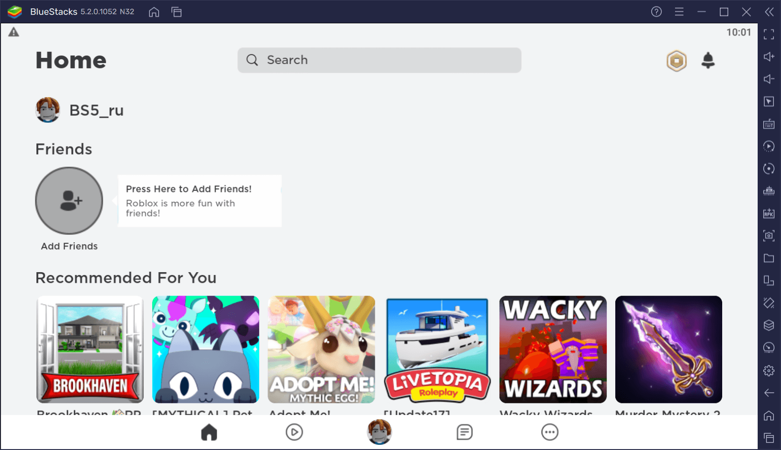
Task: Select the Livetopia Roleplay game tile
Action: 437,349
